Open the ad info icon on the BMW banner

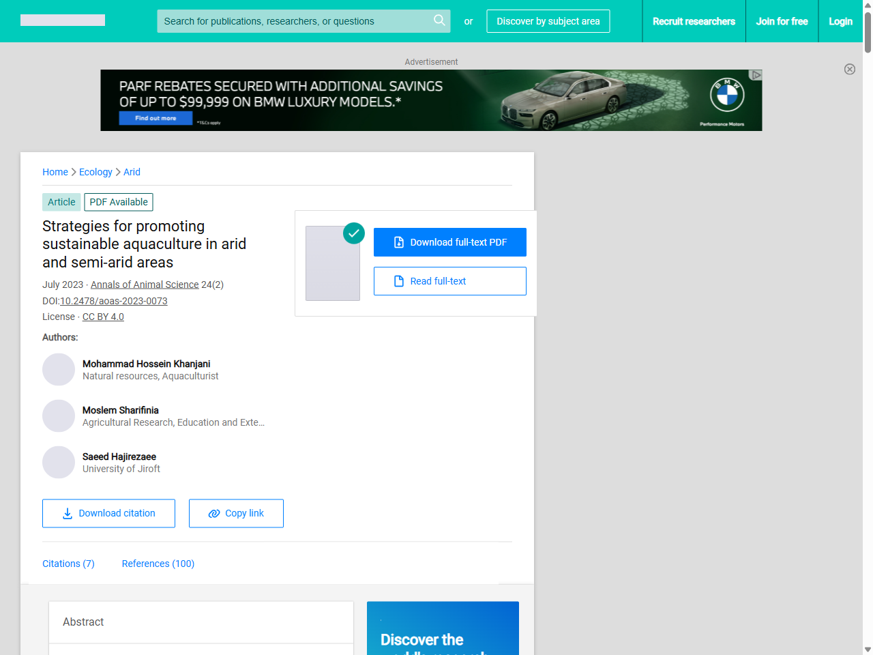(756, 74)
